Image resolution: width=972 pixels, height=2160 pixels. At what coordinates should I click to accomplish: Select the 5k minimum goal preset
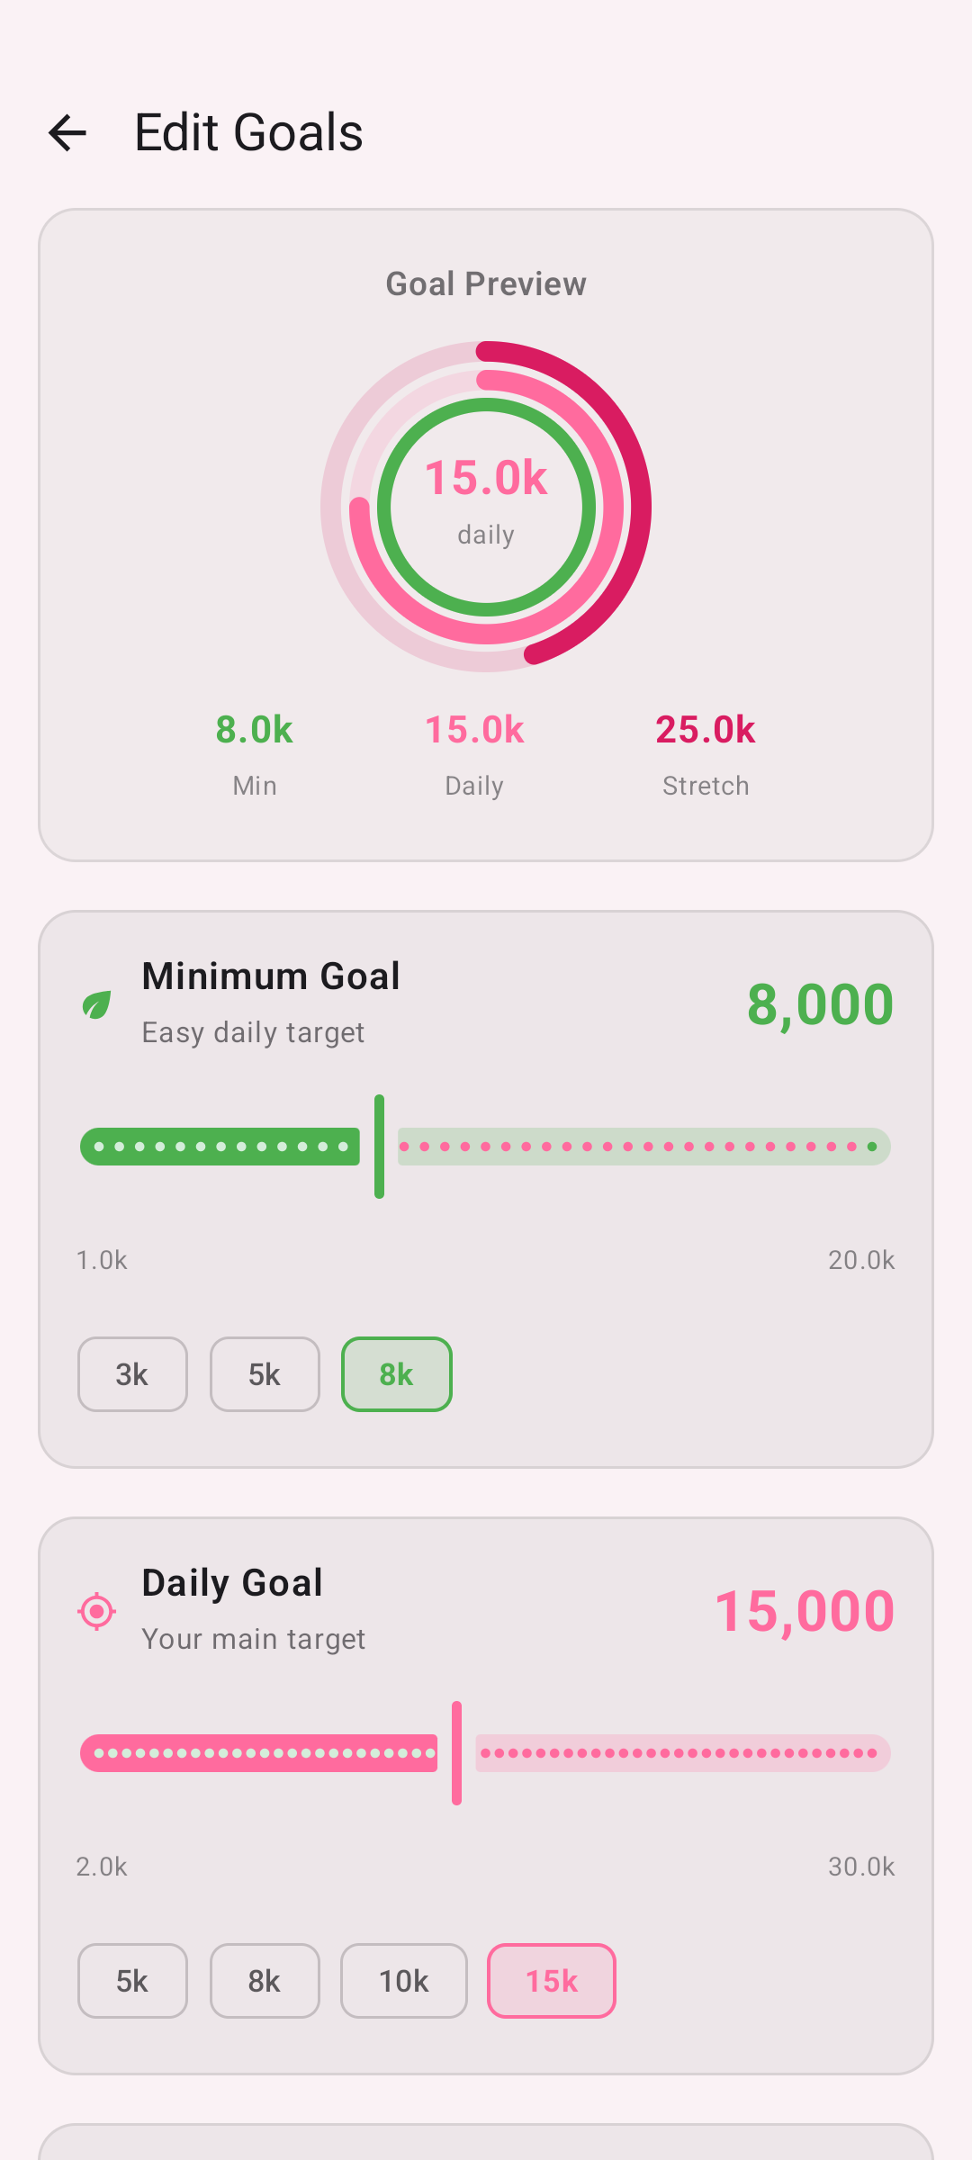264,1374
